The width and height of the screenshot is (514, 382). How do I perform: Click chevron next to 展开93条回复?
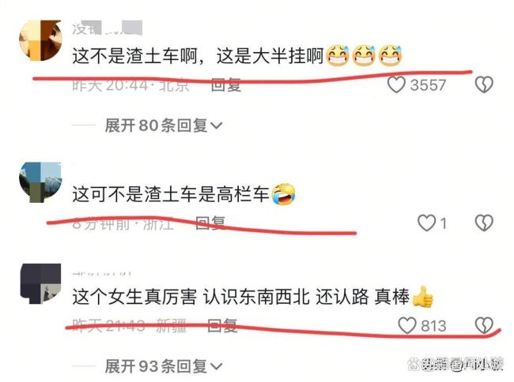[216, 366]
